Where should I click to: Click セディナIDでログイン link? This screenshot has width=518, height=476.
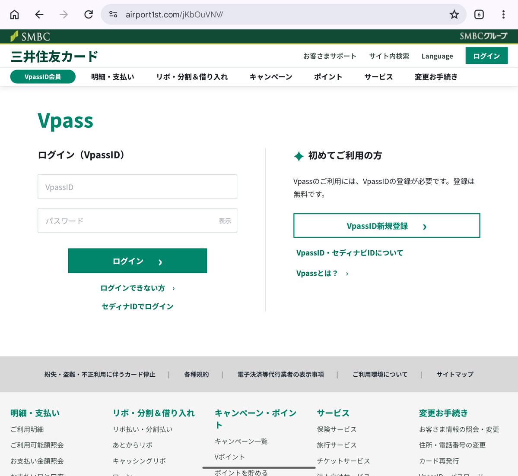137,306
